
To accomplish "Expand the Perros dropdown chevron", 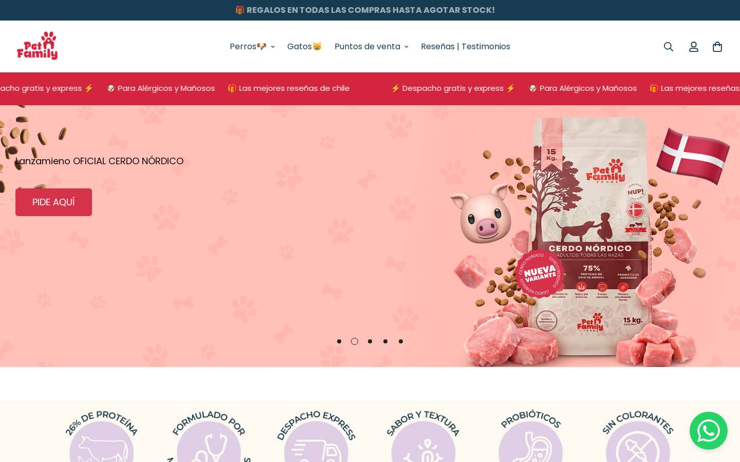I will [272, 47].
